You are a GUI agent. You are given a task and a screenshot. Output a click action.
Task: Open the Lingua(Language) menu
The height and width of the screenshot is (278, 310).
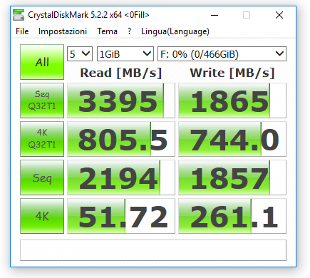(175, 31)
